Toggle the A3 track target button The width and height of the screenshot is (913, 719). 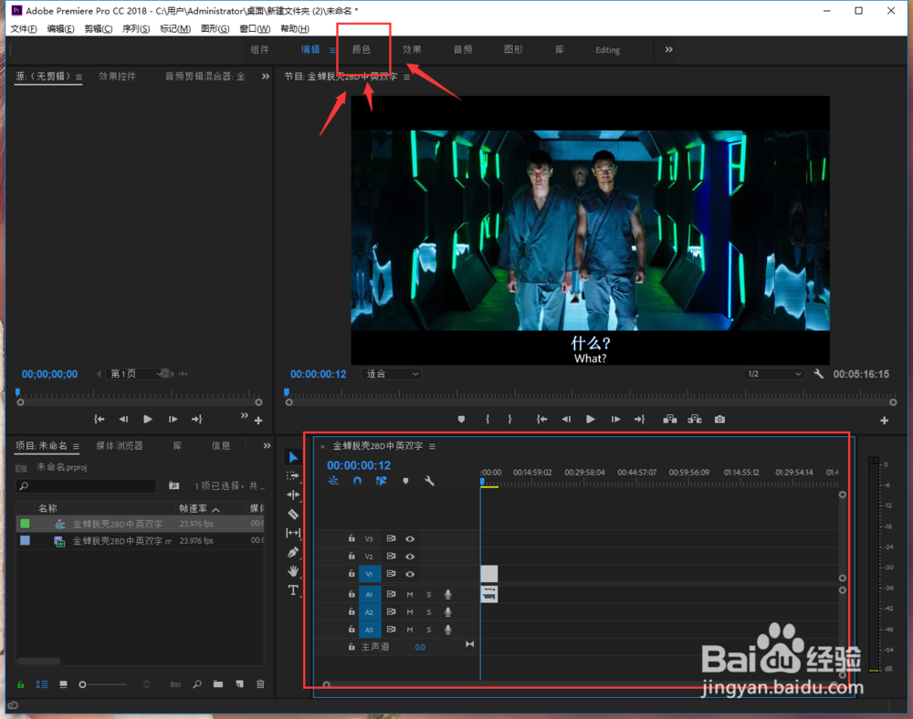pos(369,630)
